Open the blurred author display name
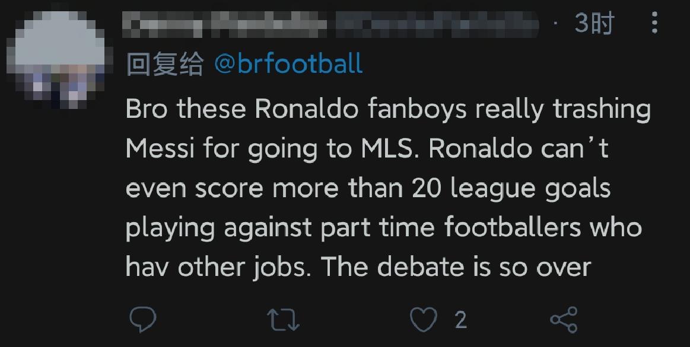This screenshot has width=690, height=347. (x=225, y=25)
